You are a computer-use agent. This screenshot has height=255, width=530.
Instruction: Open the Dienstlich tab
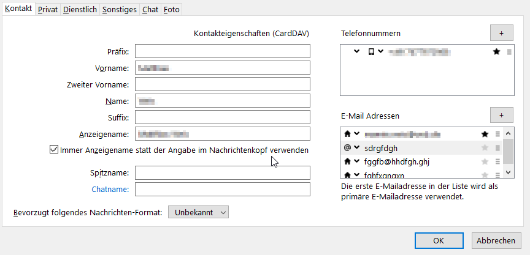click(x=80, y=10)
